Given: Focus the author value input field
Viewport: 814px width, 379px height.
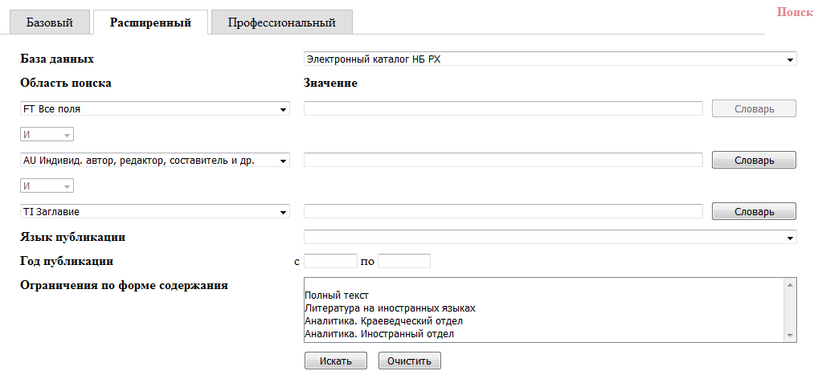Looking at the screenshot, I should pyautogui.click(x=503, y=161).
